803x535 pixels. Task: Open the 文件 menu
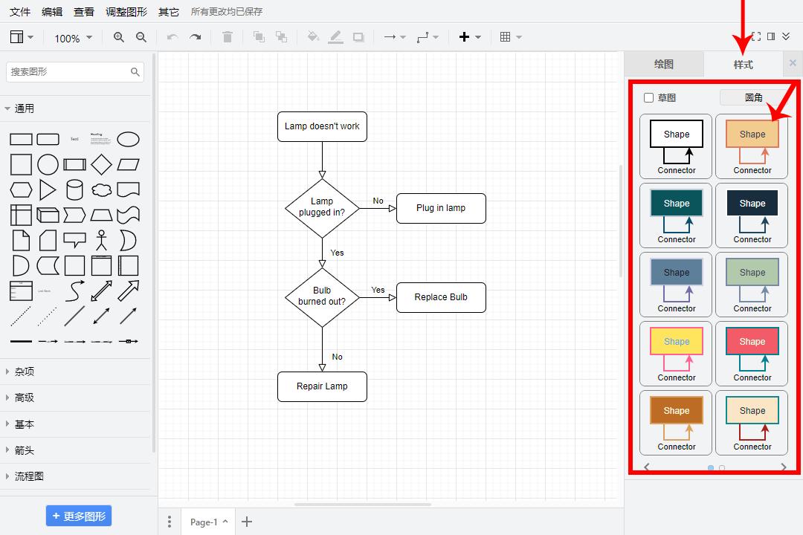[x=20, y=12]
